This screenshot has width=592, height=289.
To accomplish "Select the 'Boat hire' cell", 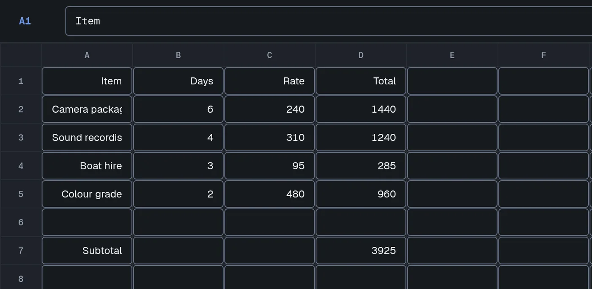I will coord(87,166).
